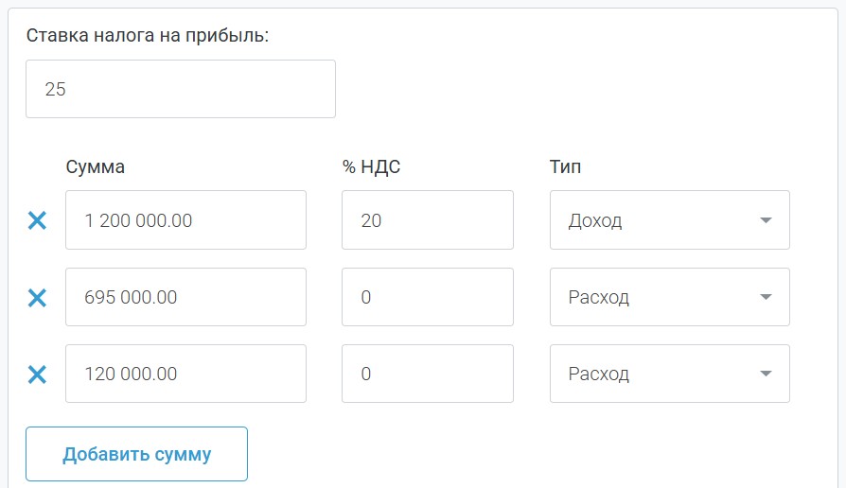
Task: Click VAT field in the 695 000.00 row
Action: click(x=427, y=297)
